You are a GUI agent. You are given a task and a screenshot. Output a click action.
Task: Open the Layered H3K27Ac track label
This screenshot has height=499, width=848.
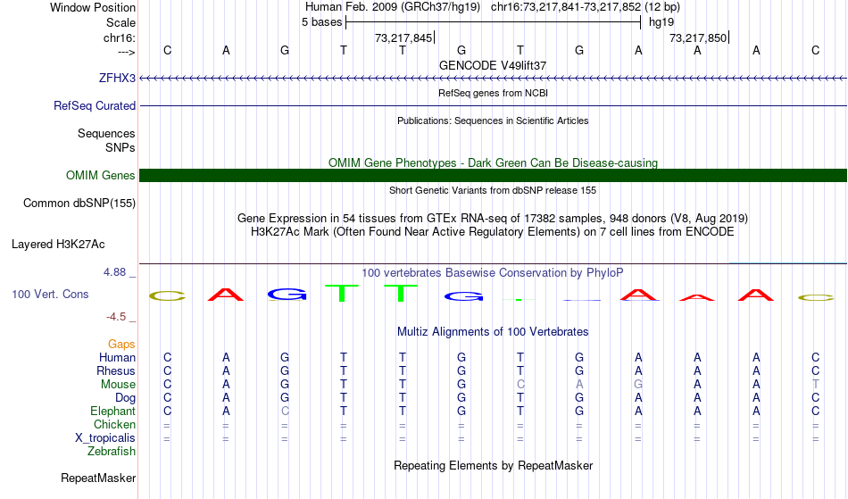point(58,244)
